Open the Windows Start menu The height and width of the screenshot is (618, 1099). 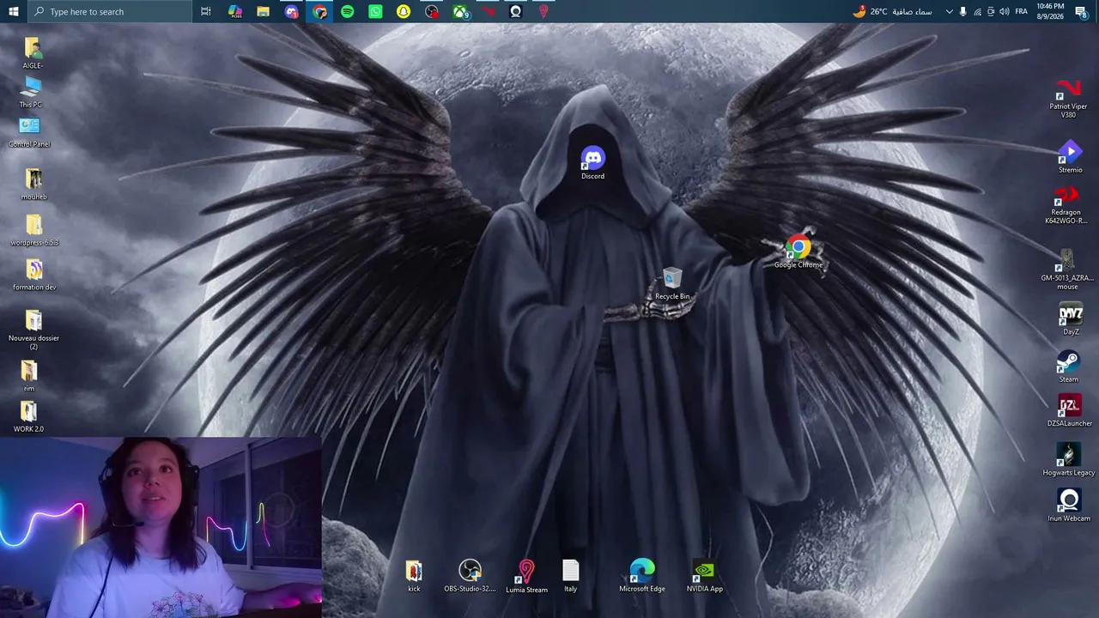point(13,11)
